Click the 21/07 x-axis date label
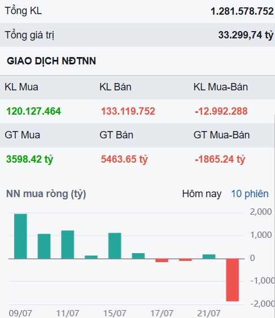The image size is (275, 318). click(209, 313)
